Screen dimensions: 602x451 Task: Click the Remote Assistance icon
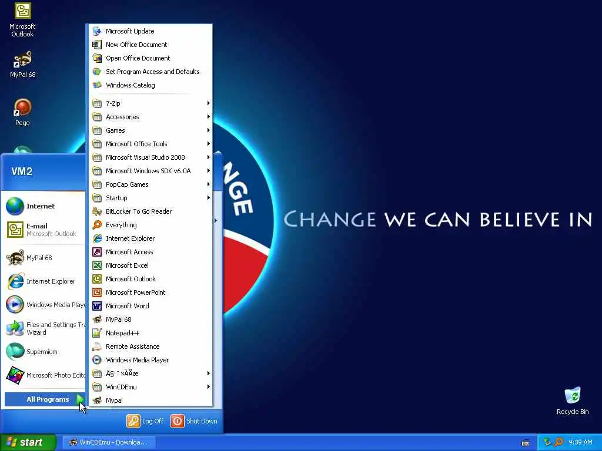pyautogui.click(x=97, y=346)
